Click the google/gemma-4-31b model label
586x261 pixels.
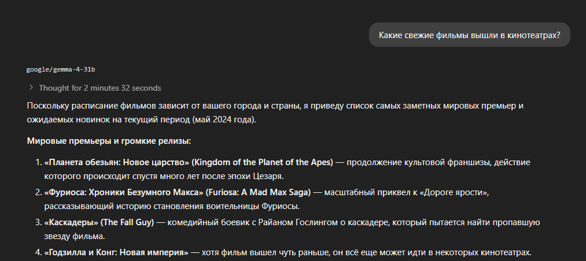(61, 69)
